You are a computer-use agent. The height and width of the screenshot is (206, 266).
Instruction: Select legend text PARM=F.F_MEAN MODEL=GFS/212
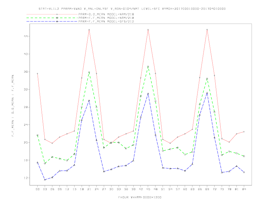pos(106,22)
